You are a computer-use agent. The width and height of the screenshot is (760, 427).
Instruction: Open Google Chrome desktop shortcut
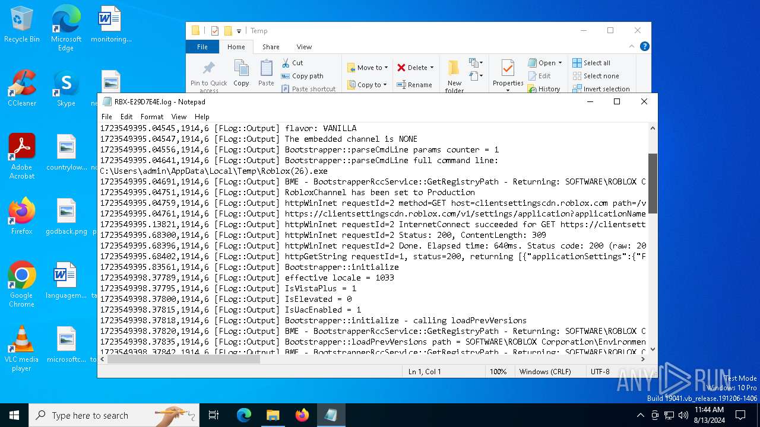(22, 285)
